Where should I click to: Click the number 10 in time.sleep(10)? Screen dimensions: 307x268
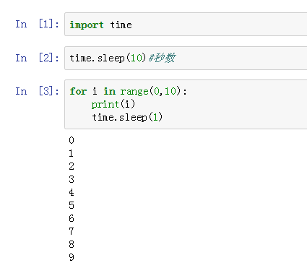[x=137, y=58]
